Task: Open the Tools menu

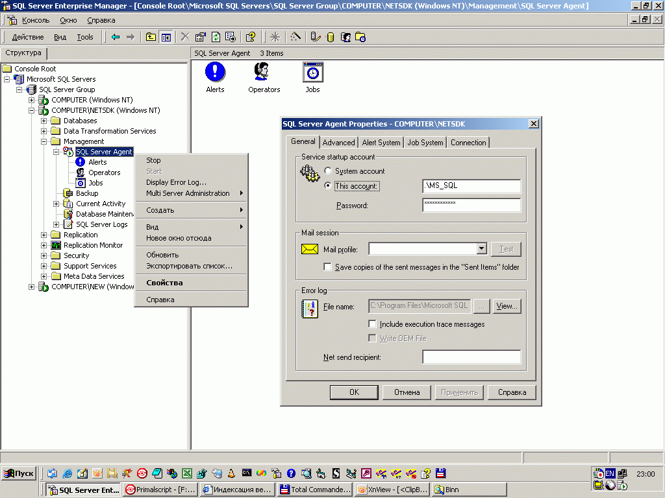Action: pyautogui.click(x=85, y=37)
